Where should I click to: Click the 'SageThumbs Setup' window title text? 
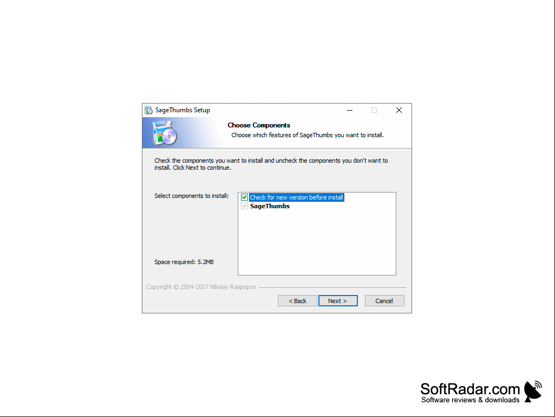point(182,110)
